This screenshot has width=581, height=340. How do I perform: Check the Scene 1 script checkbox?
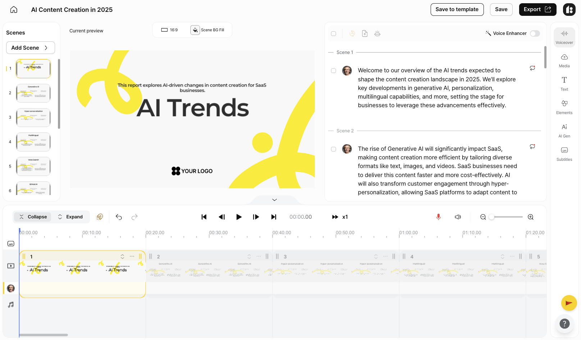point(333,71)
